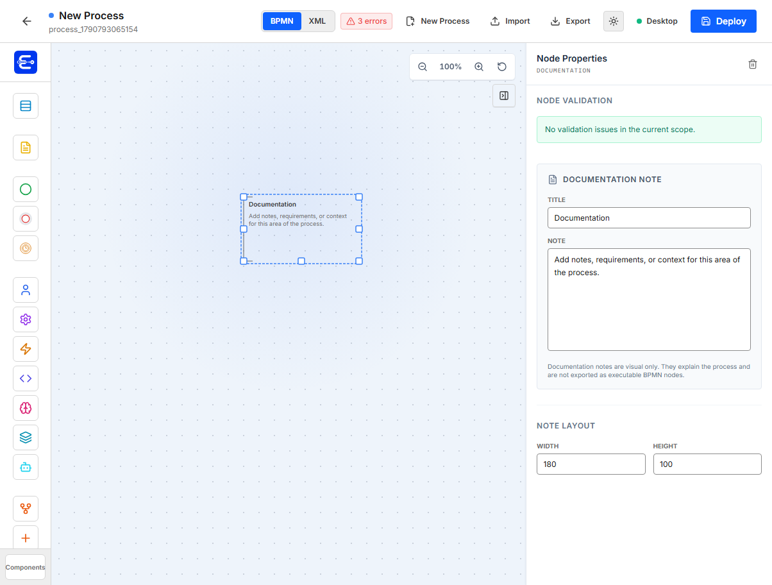Viewport: 772px width, 585px height.
Task: Click the New Process toolbar button
Action: click(438, 21)
